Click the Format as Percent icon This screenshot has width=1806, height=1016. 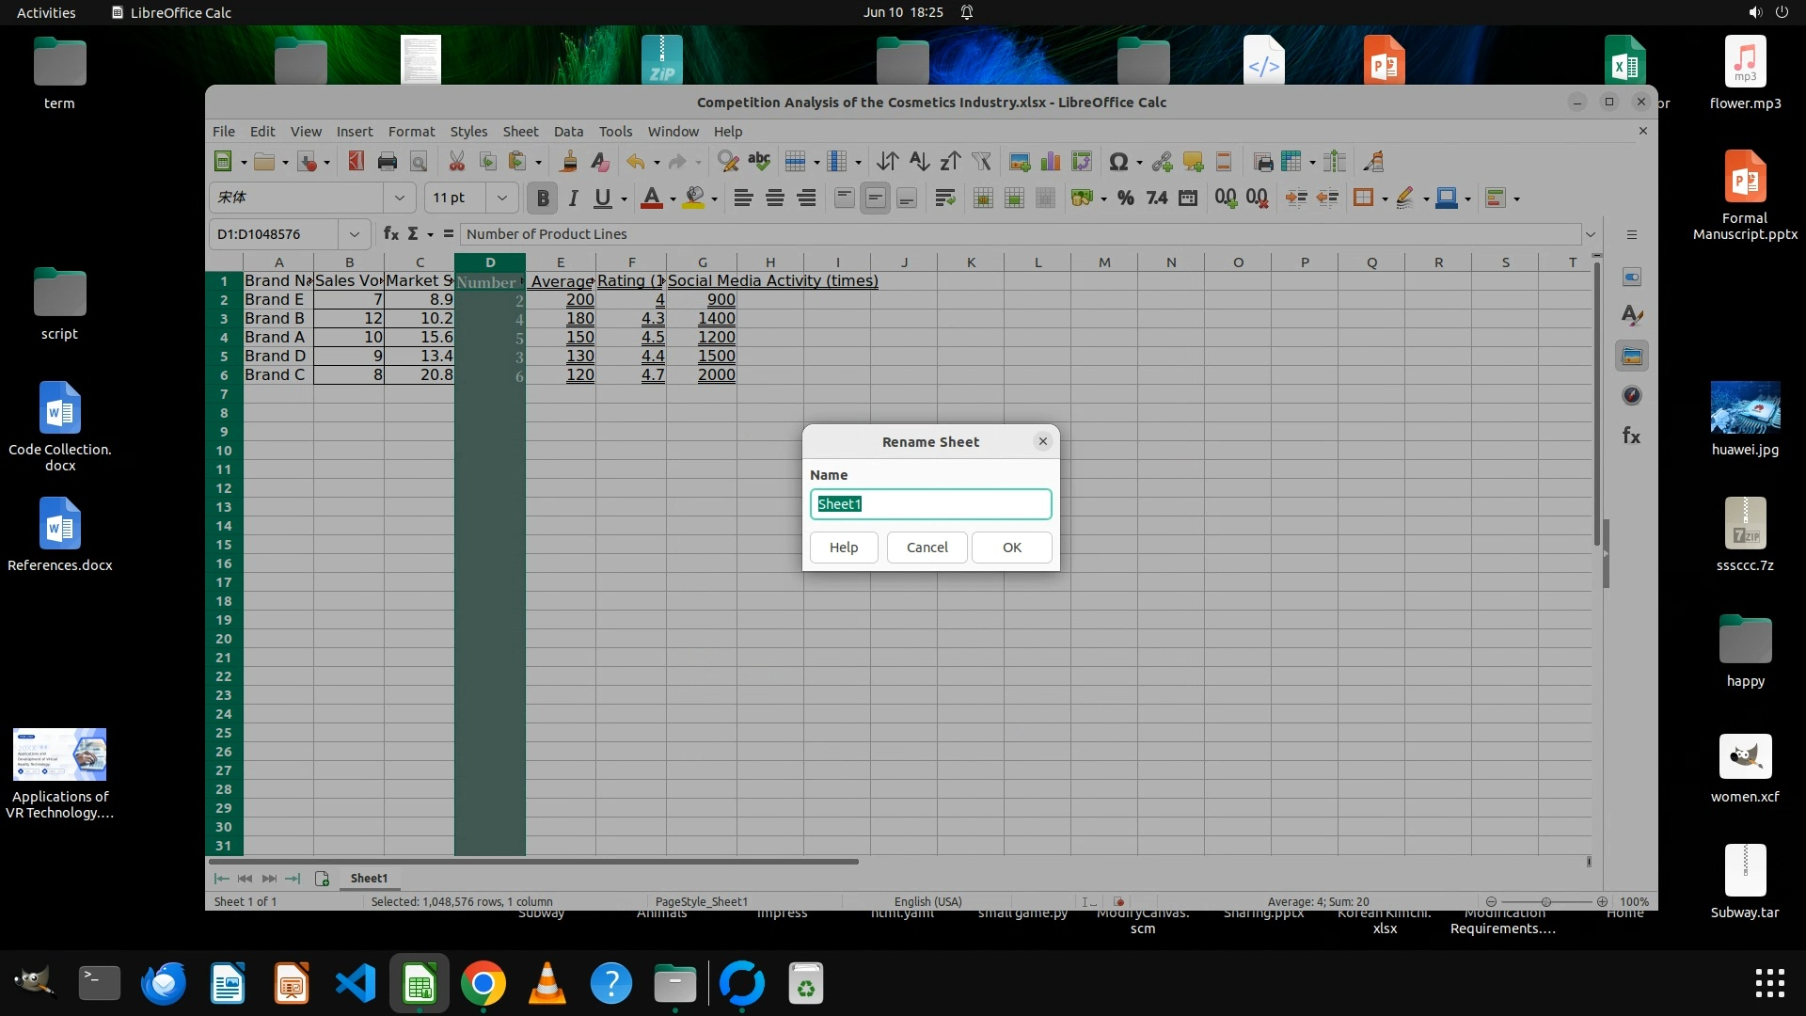click(1125, 198)
